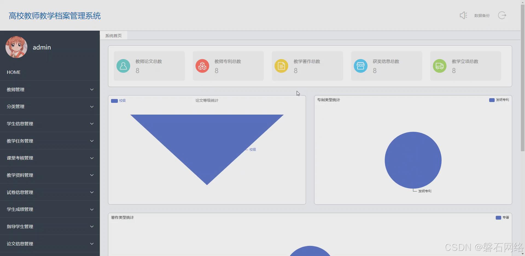Viewport: 525px width, 256px height.
Task: Toggle the 专著 legend on 著作类型统计 chart
Action: click(x=502, y=217)
